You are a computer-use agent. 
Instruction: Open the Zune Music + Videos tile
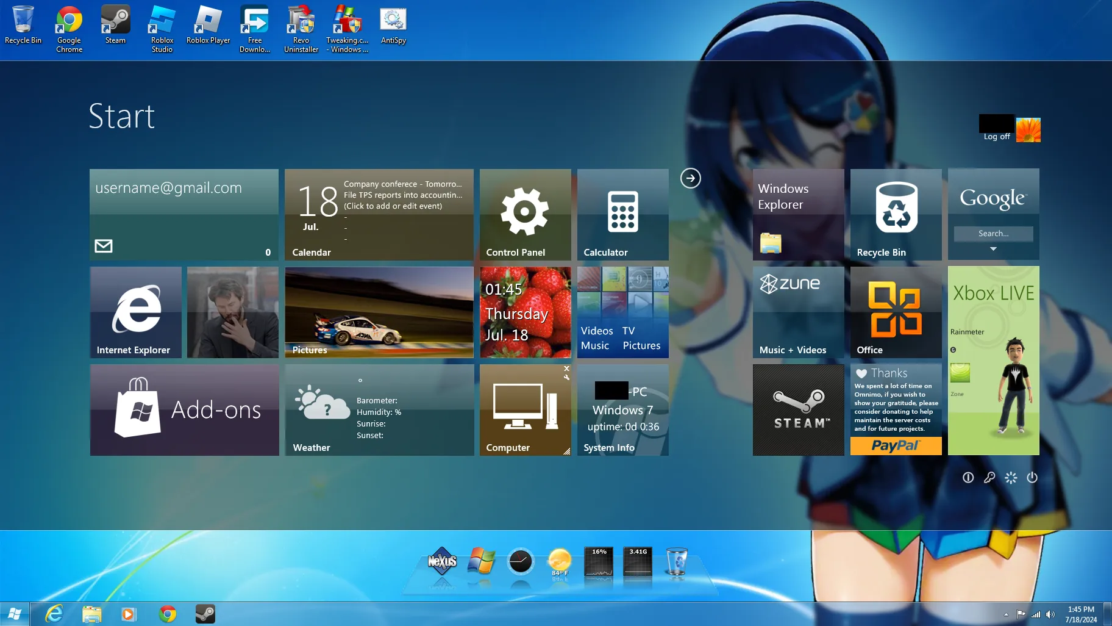click(798, 312)
